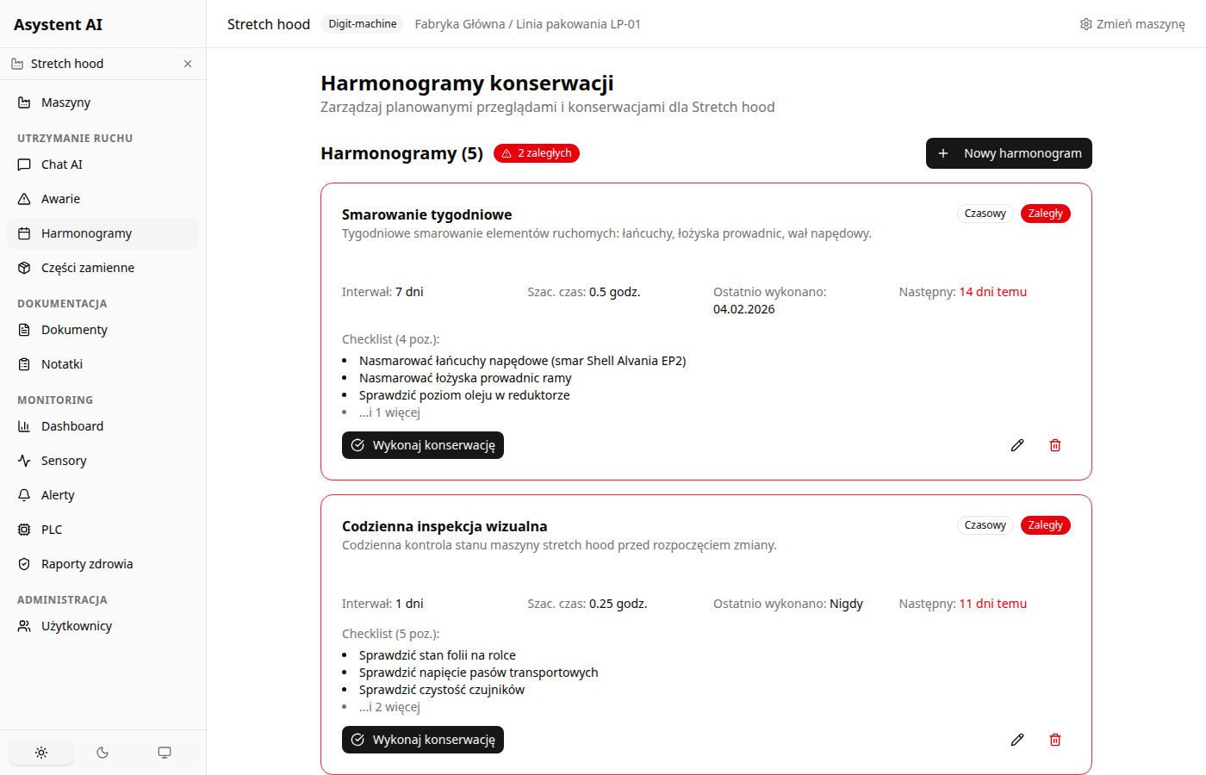Screen dimensions: 1206x775
Task: Navigate to the Dashboard section
Action: coord(71,425)
